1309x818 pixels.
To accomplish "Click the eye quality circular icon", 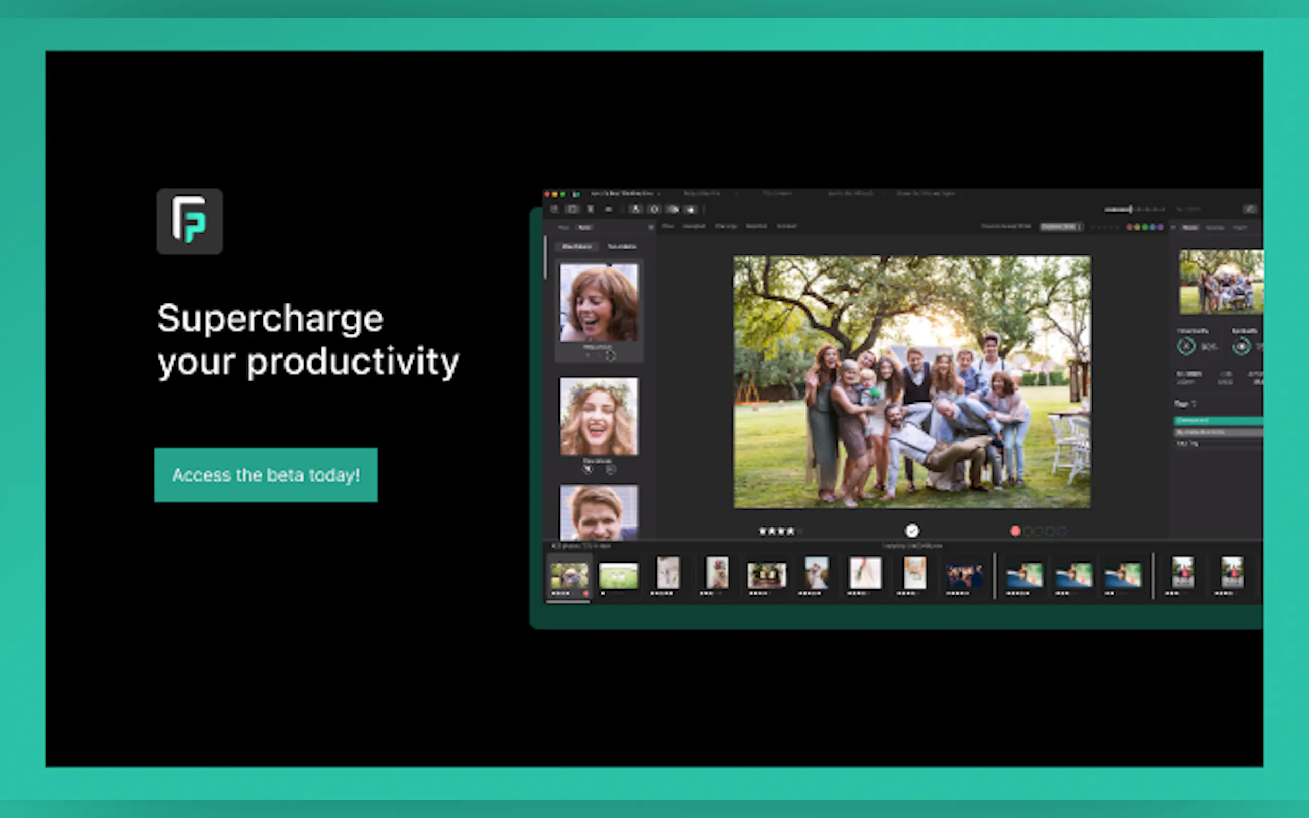I will tap(1241, 346).
